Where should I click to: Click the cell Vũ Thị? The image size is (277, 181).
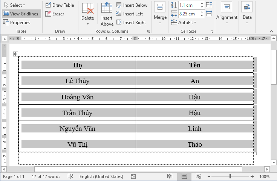tap(77, 144)
